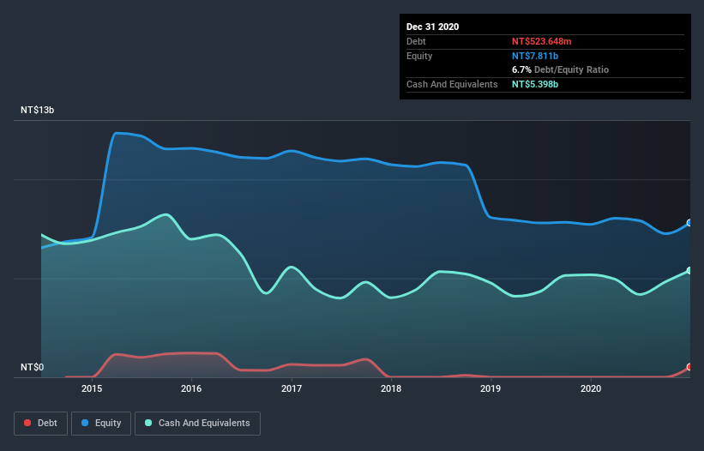
Task: Toggle the Debt series legend button
Action: point(40,424)
